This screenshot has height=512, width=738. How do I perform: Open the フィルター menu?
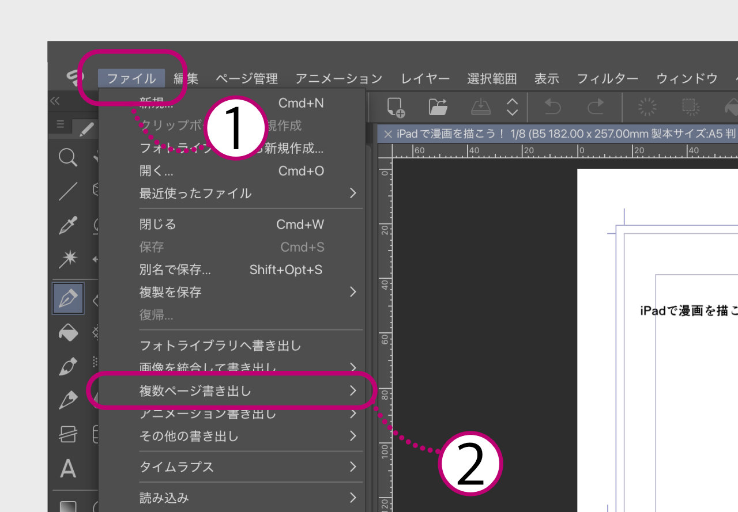pos(607,79)
